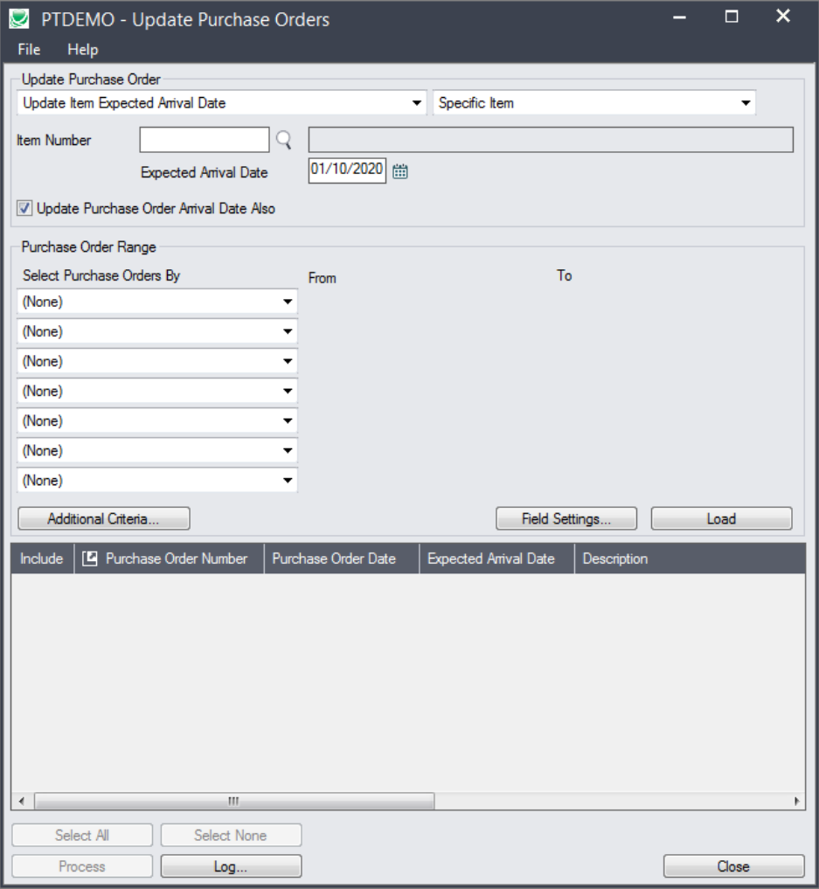This screenshot has height=889, width=819.
Task: Click the drilldown icon in Purchase Order Number header
Action: point(90,559)
